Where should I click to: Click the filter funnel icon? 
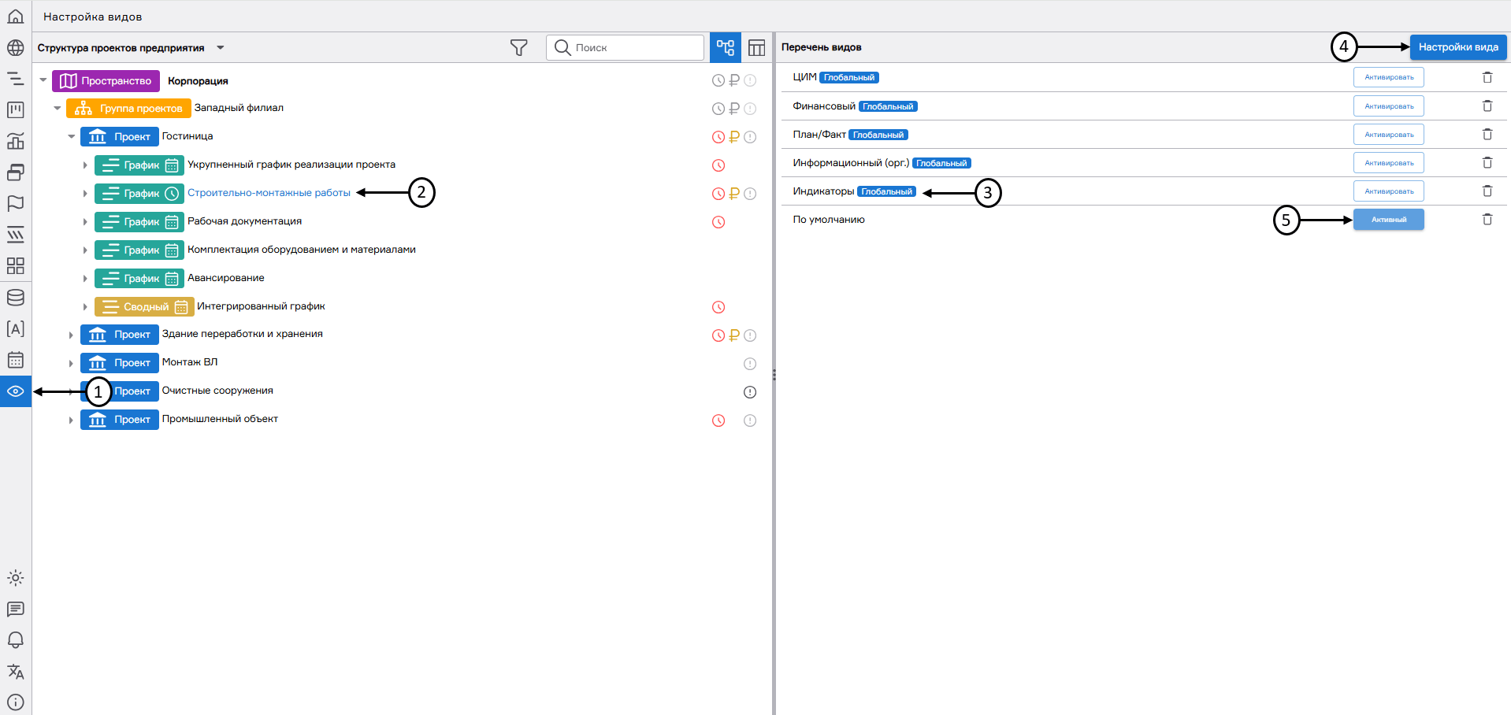(x=518, y=48)
